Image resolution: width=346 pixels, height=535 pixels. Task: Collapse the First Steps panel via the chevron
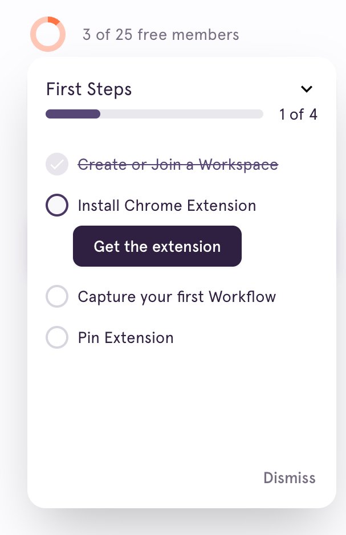pyautogui.click(x=306, y=89)
